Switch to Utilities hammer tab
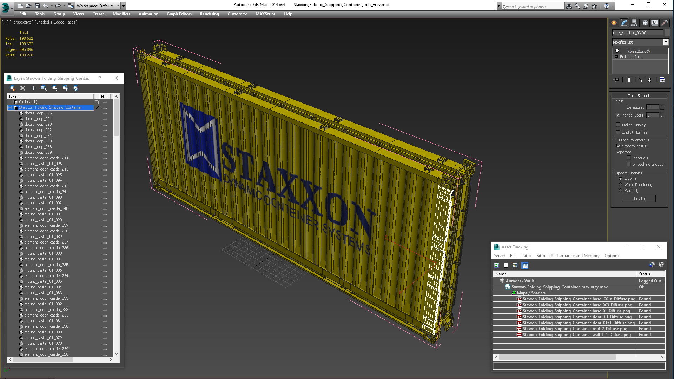 pos(665,23)
